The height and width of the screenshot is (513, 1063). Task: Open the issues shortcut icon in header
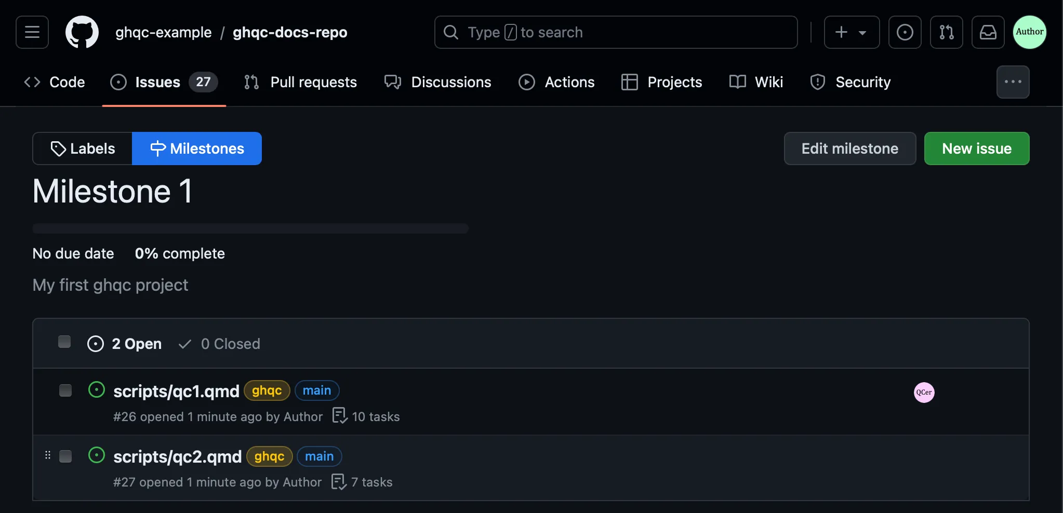(x=905, y=32)
